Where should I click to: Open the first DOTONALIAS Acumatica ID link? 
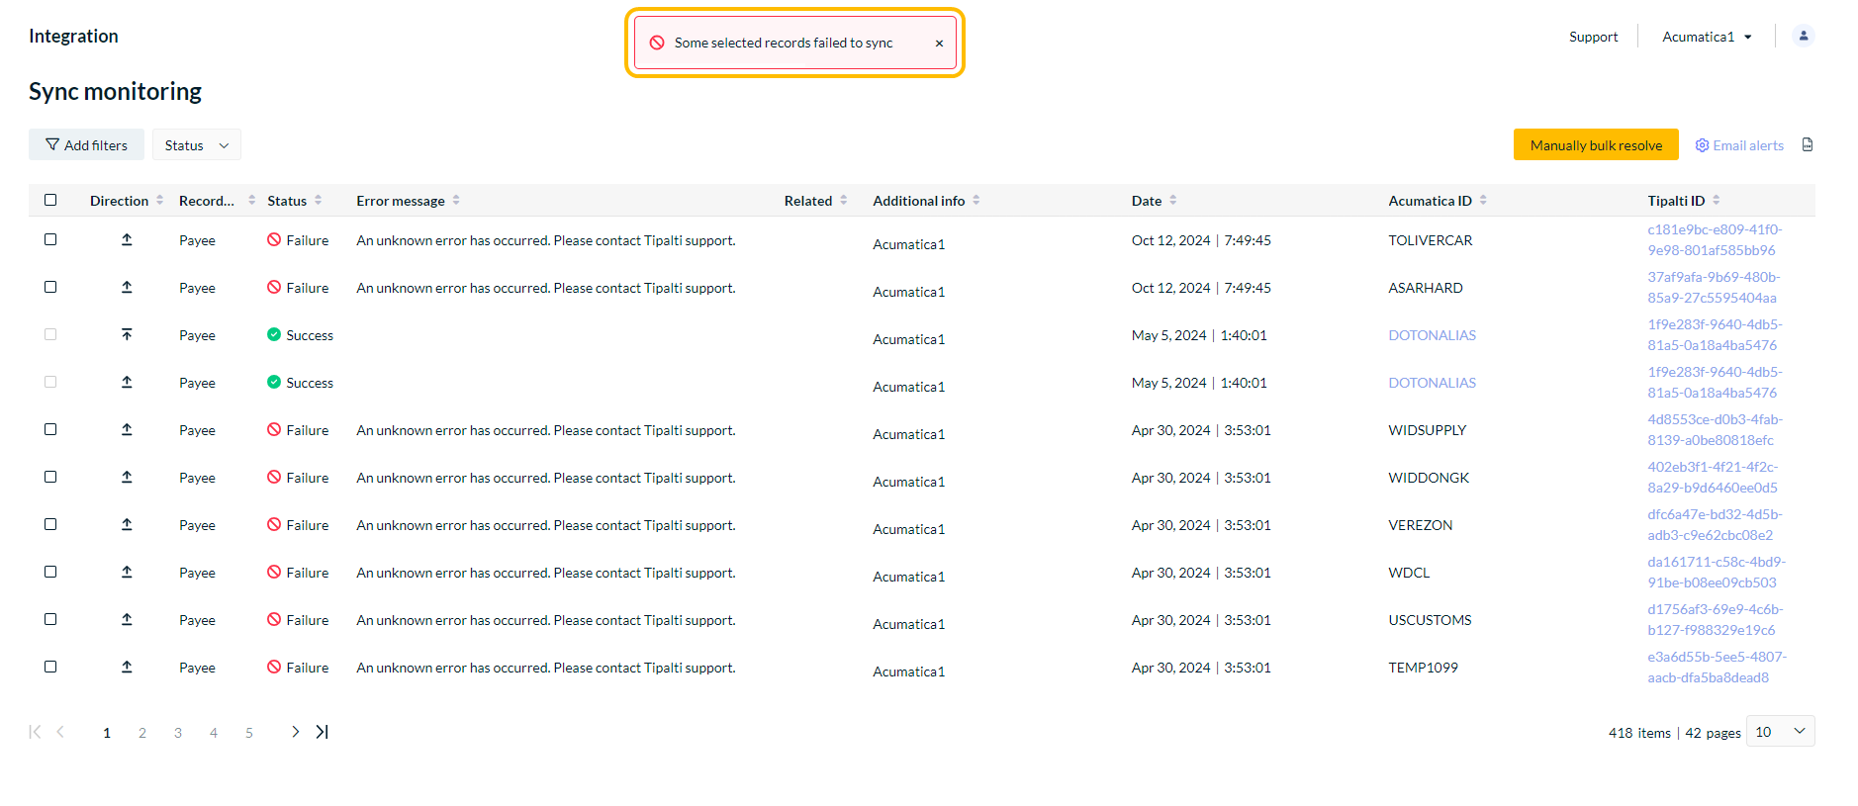click(1431, 335)
